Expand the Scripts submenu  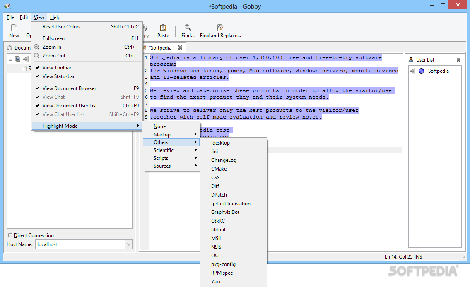(x=171, y=158)
